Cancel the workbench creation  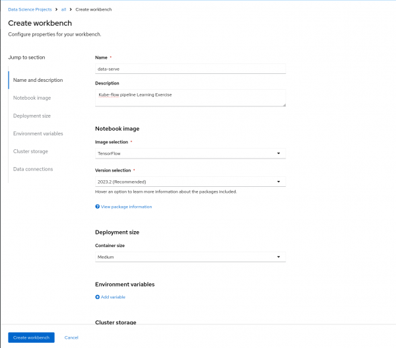(71, 337)
